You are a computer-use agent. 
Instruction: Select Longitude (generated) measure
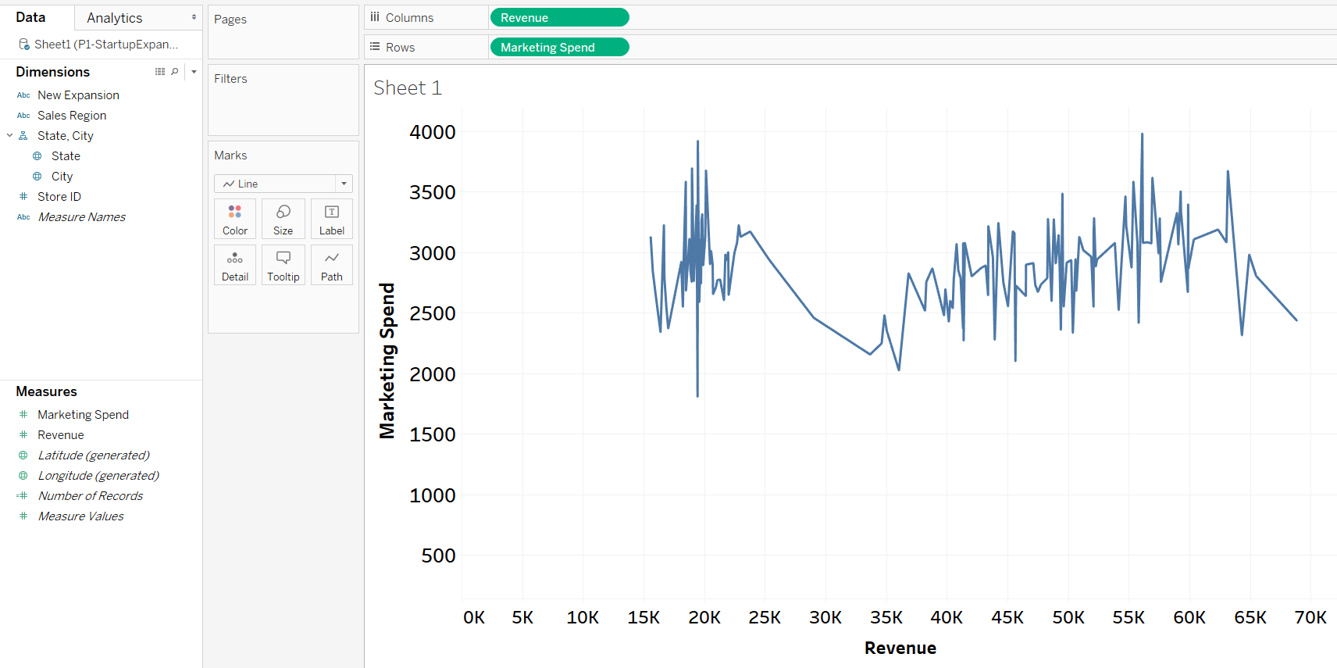pos(98,476)
